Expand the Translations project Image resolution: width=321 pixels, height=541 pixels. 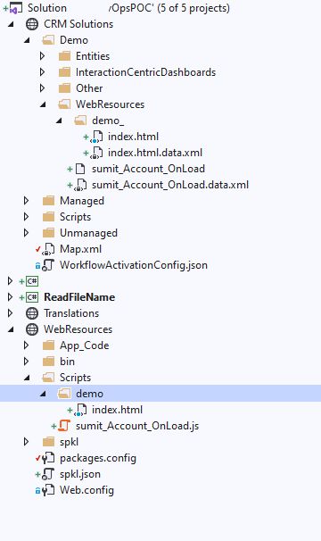(x=11, y=313)
